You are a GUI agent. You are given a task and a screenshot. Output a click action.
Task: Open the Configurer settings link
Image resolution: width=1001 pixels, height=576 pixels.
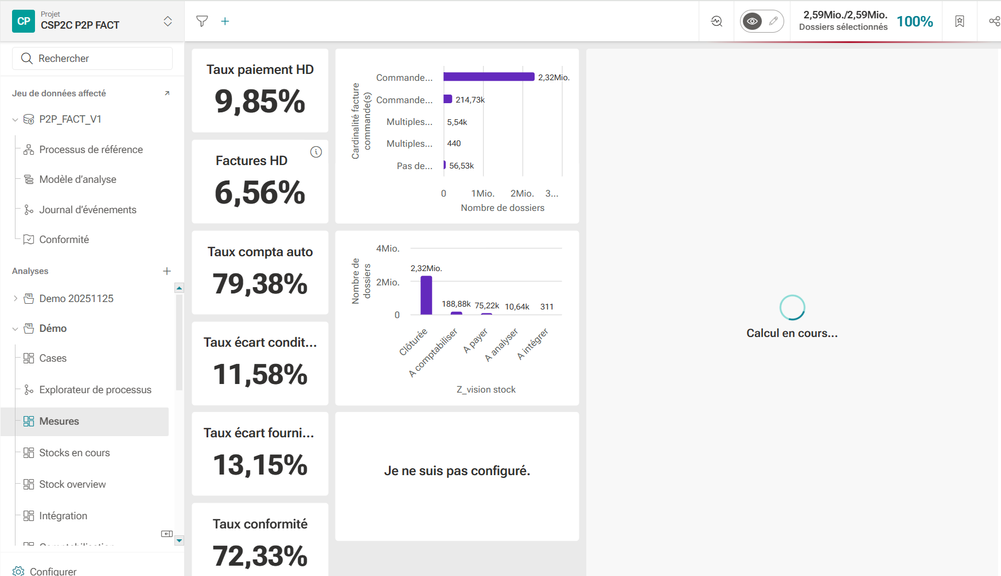(53, 571)
